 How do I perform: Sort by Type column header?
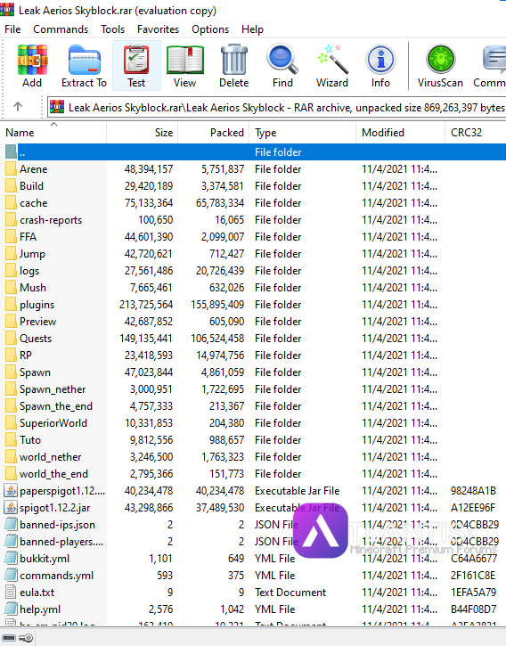point(303,133)
